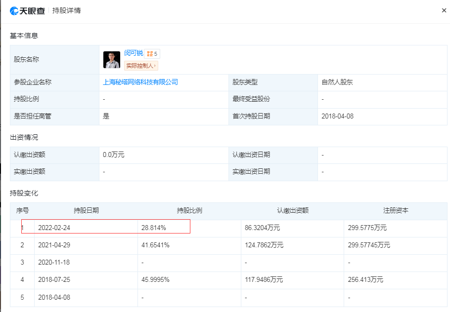This screenshot has height=312, width=450.
Task: Click the 28.814% shareholding ratio cell
Action: (x=154, y=228)
